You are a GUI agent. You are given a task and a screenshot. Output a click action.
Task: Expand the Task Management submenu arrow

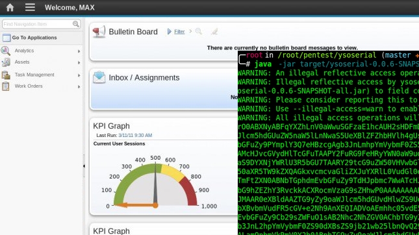pyautogui.click(x=79, y=75)
